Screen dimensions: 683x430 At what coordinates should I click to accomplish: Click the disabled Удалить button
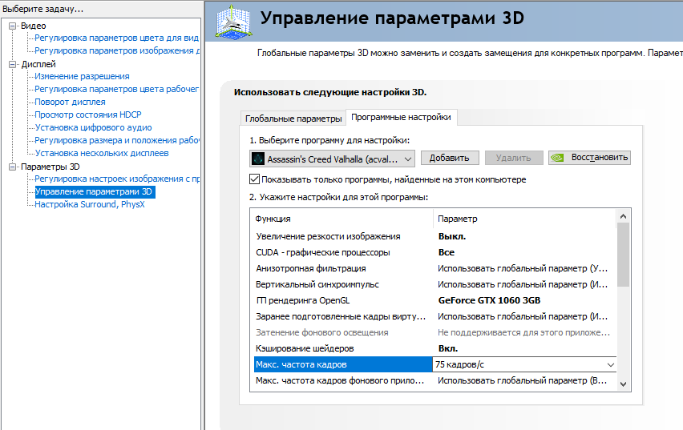click(x=514, y=158)
